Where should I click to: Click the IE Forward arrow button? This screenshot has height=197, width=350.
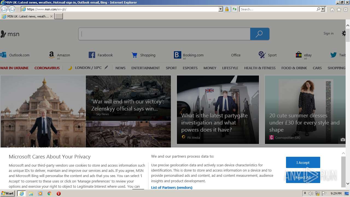[12, 9]
